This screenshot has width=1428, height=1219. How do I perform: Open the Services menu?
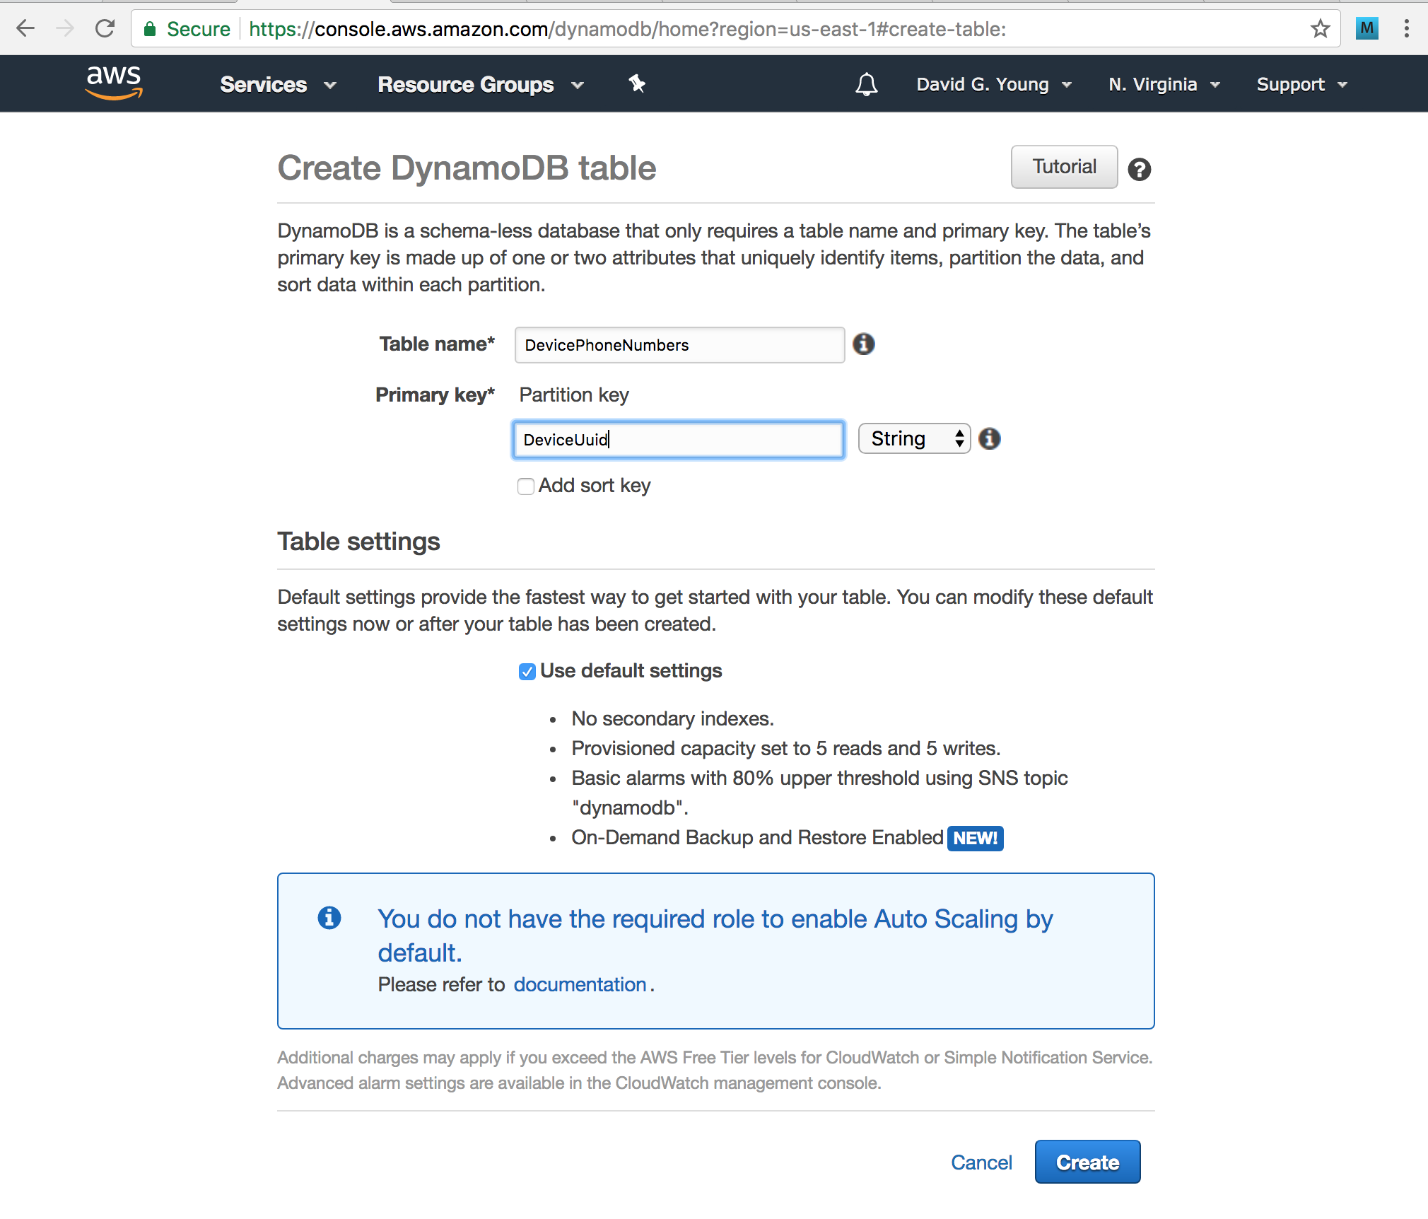[x=277, y=85]
